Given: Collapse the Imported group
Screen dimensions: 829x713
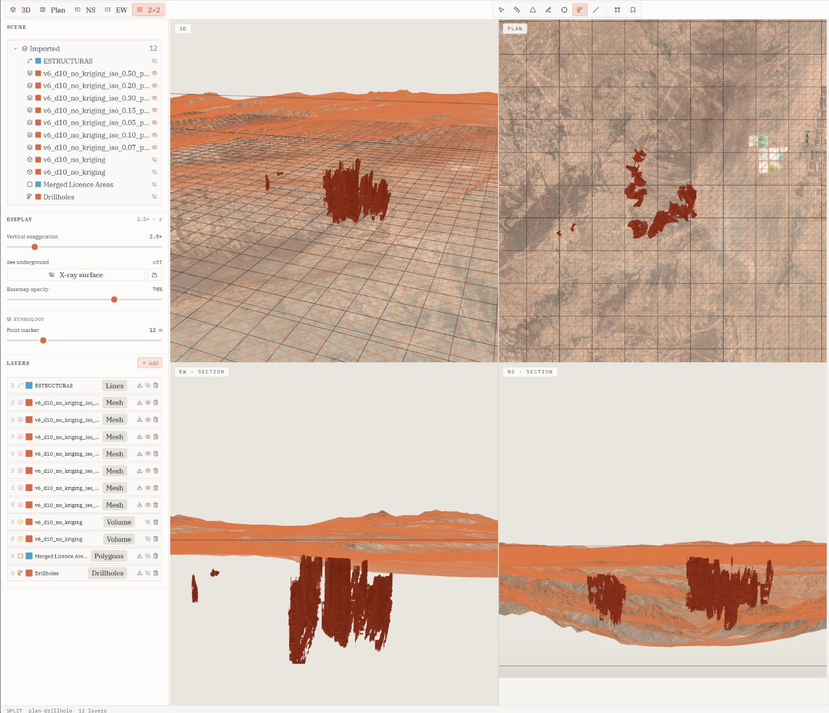Looking at the screenshot, I should click(x=15, y=49).
